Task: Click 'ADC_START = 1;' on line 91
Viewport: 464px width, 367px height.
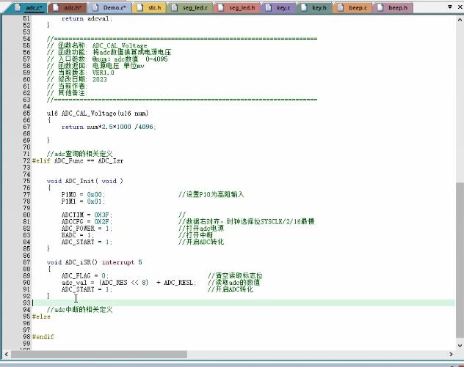Action: pyautogui.click(x=87, y=289)
